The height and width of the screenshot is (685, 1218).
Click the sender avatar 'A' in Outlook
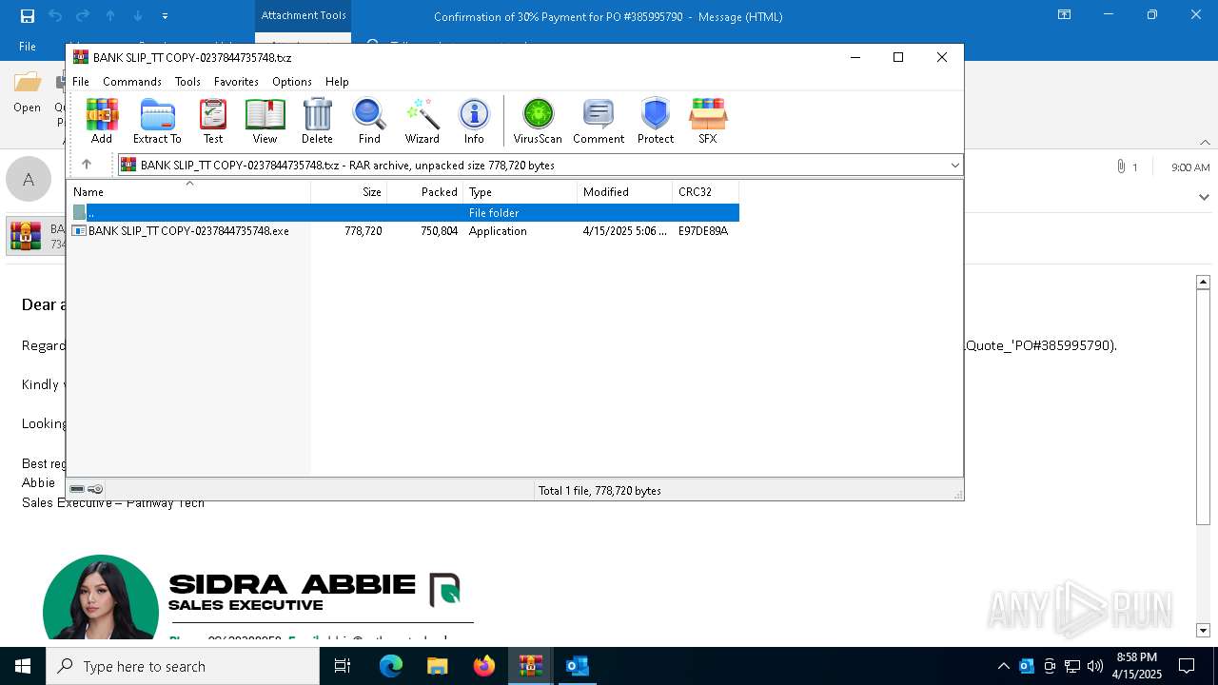[x=29, y=179]
